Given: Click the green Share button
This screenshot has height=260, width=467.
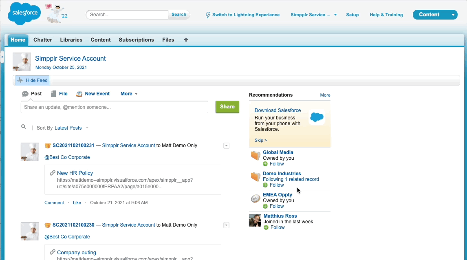Looking at the screenshot, I should click(x=227, y=107).
